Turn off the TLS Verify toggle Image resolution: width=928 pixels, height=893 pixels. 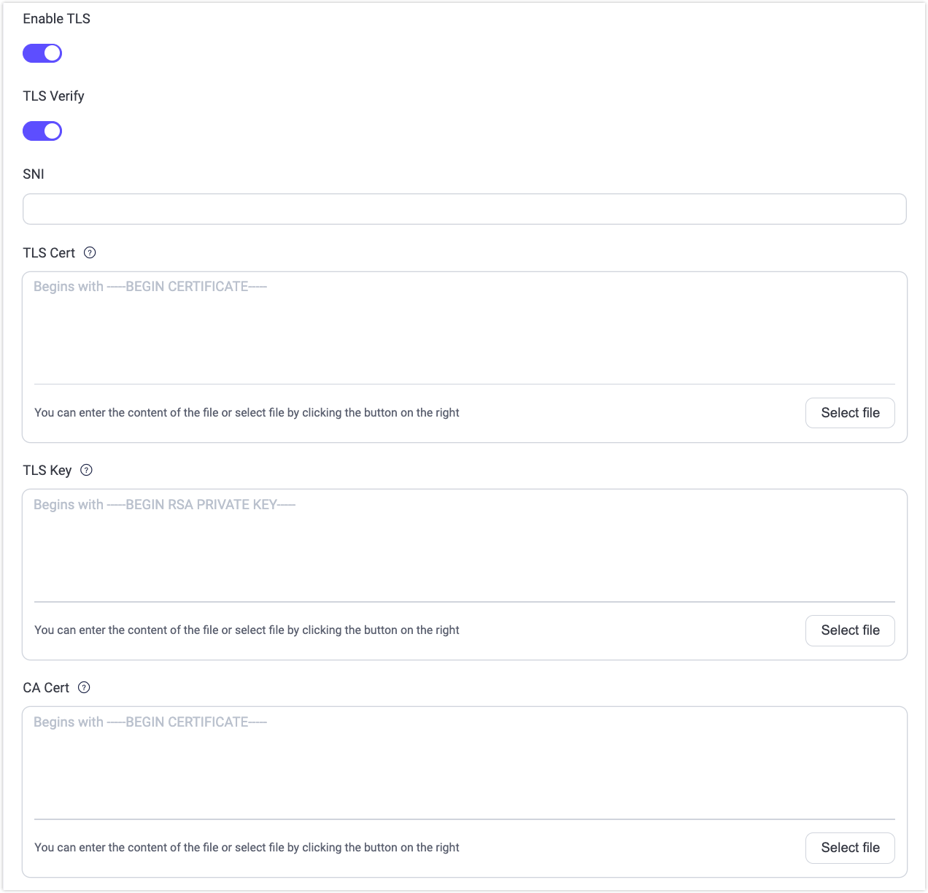coord(42,131)
